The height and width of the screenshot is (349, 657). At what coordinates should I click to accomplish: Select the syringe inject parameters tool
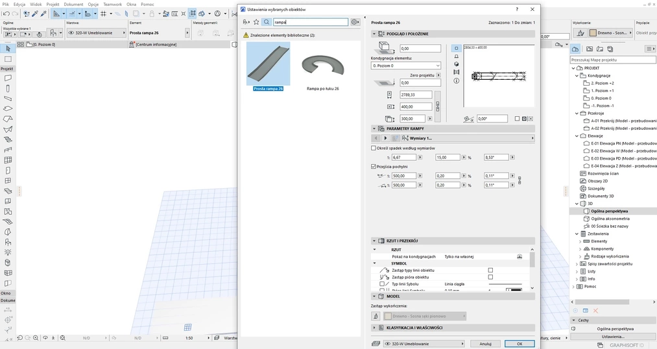click(x=43, y=14)
